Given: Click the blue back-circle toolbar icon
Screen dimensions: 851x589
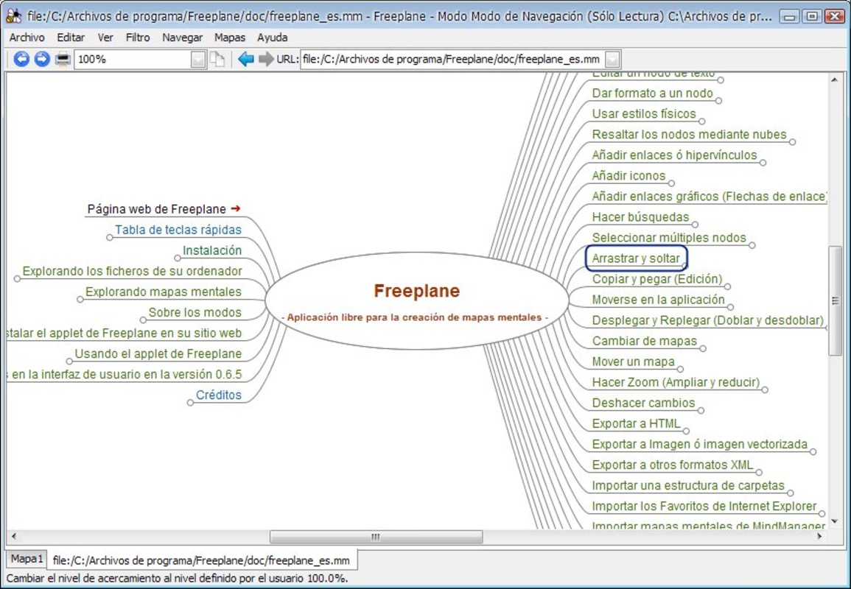Looking at the screenshot, I should tap(21, 59).
